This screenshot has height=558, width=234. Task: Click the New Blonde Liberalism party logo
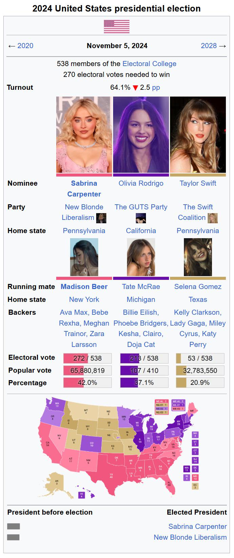point(101,218)
